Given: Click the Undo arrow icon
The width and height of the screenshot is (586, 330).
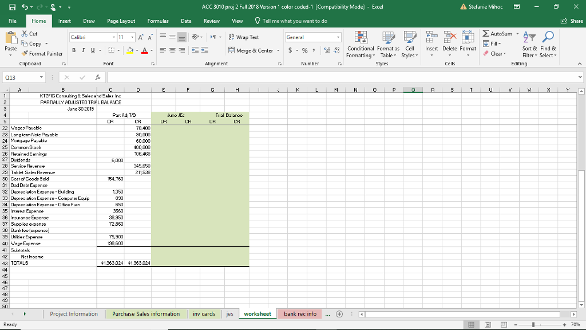Looking at the screenshot, I should tap(25, 7).
